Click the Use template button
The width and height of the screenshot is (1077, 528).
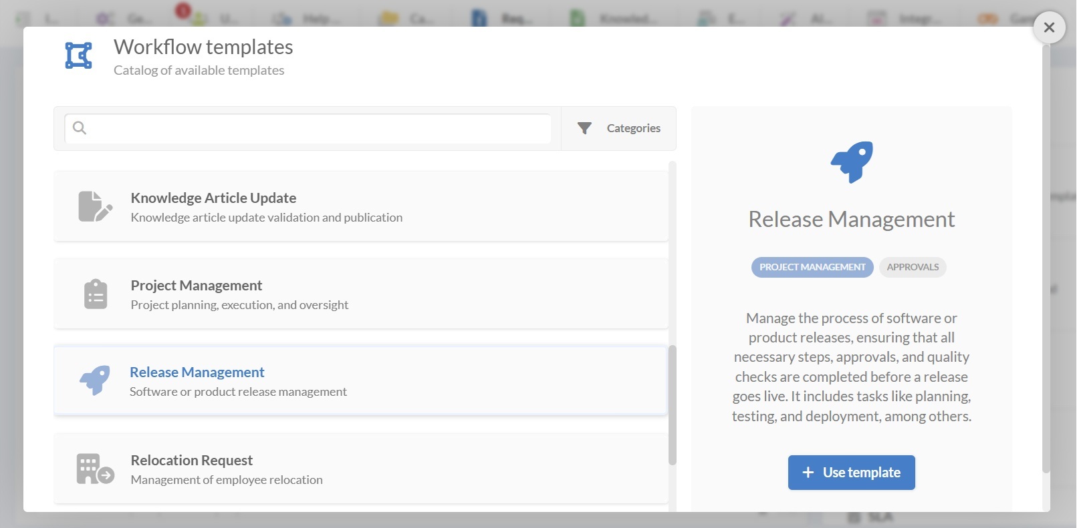(851, 473)
